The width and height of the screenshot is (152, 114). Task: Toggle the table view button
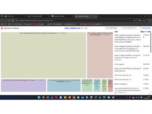[147, 28]
